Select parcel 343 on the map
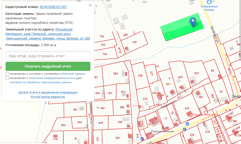The width and height of the screenshot is (241, 144). click(187, 108)
